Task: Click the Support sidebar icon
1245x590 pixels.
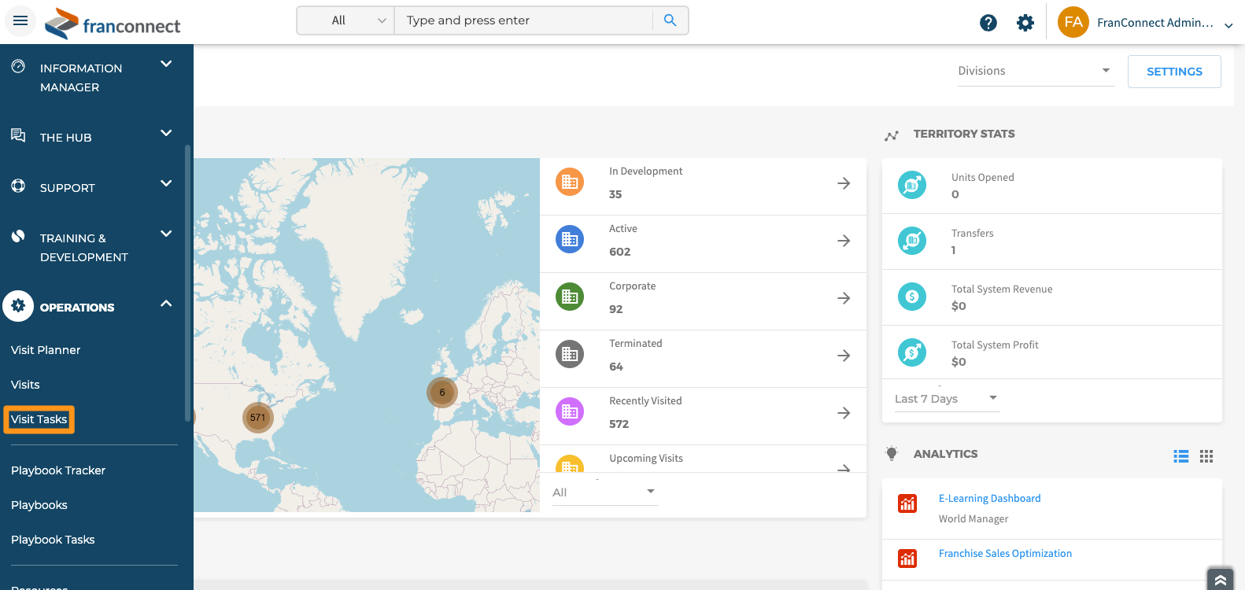Action: (x=18, y=186)
